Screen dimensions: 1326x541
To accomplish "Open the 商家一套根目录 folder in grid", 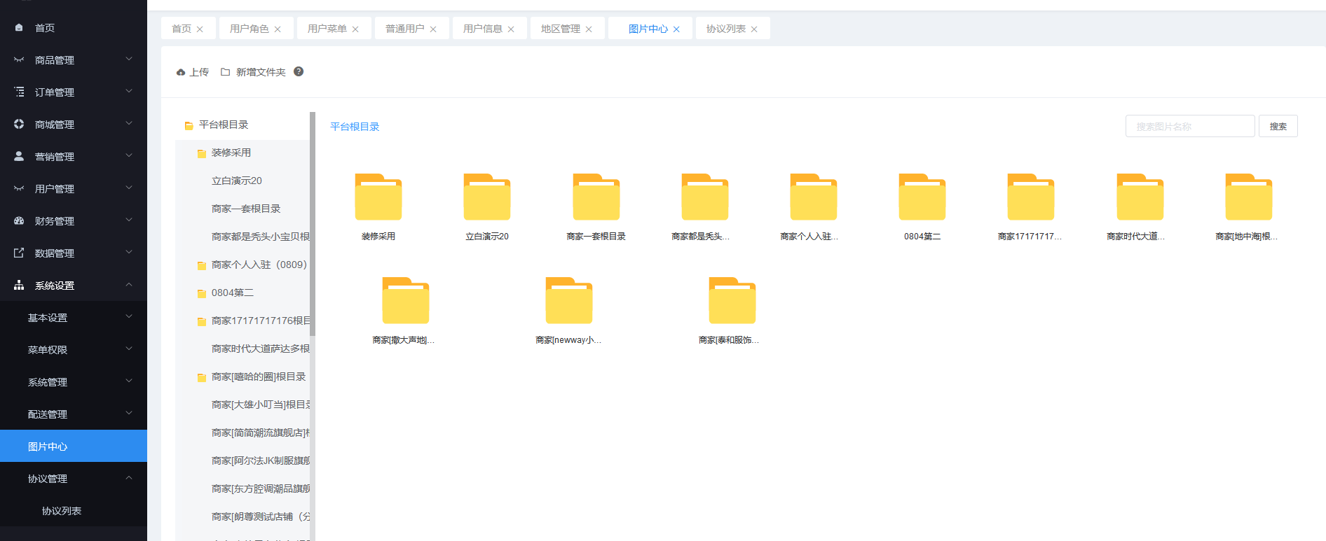I will pyautogui.click(x=596, y=197).
